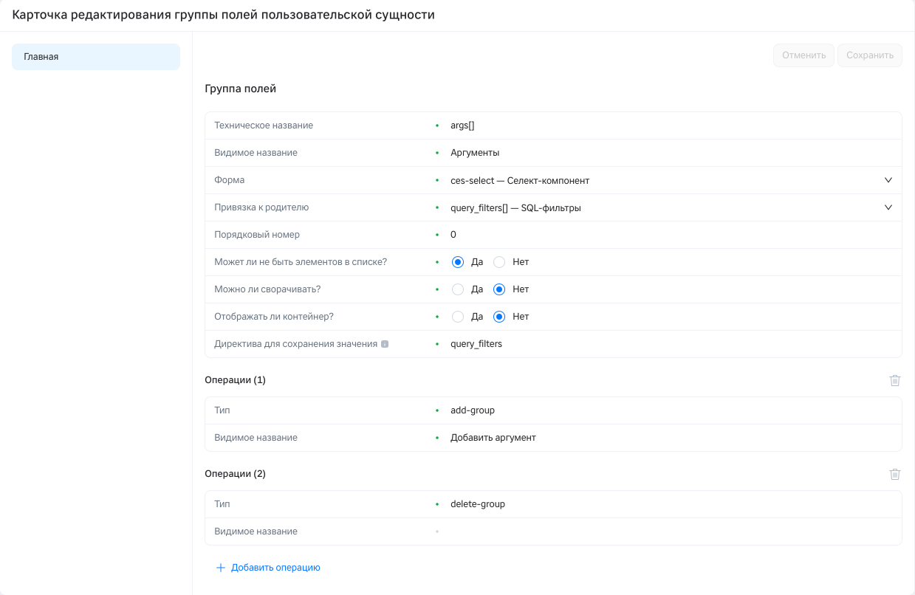This screenshot has height=595, width=915.
Task: Focus empty Видимое название field in Операции (2)
Action: (671, 532)
